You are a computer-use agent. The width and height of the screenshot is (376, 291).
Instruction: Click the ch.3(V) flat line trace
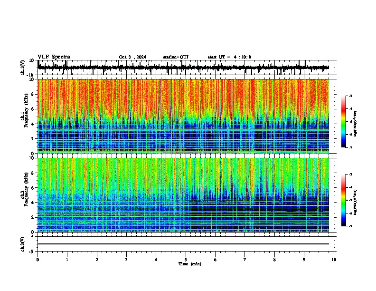click(183, 244)
